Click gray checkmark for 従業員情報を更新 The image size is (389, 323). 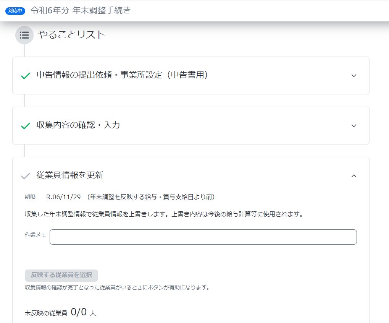(26, 176)
